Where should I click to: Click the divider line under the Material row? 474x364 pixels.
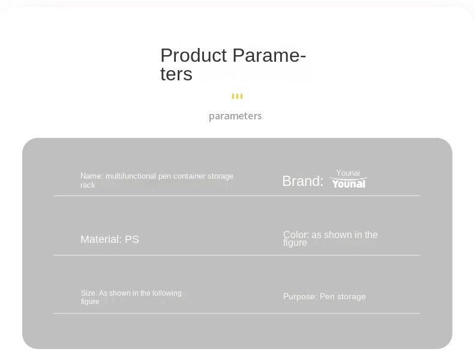(x=236, y=255)
